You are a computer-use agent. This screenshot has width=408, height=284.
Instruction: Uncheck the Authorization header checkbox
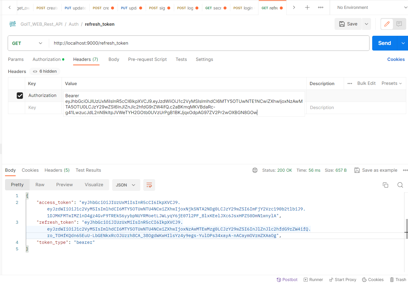pyautogui.click(x=20, y=95)
